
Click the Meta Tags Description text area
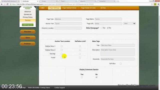click(117, 52)
